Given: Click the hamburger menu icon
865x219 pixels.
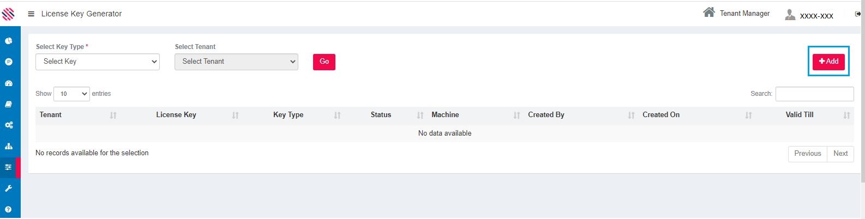Looking at the screenshot, I should click(31, 14).
